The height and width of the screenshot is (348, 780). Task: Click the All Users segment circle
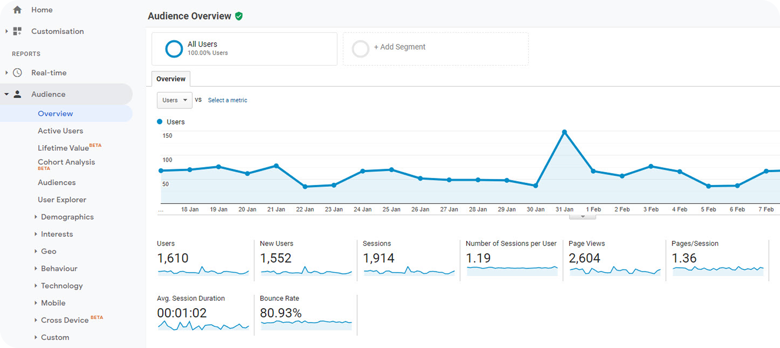[x=174, y=49]
